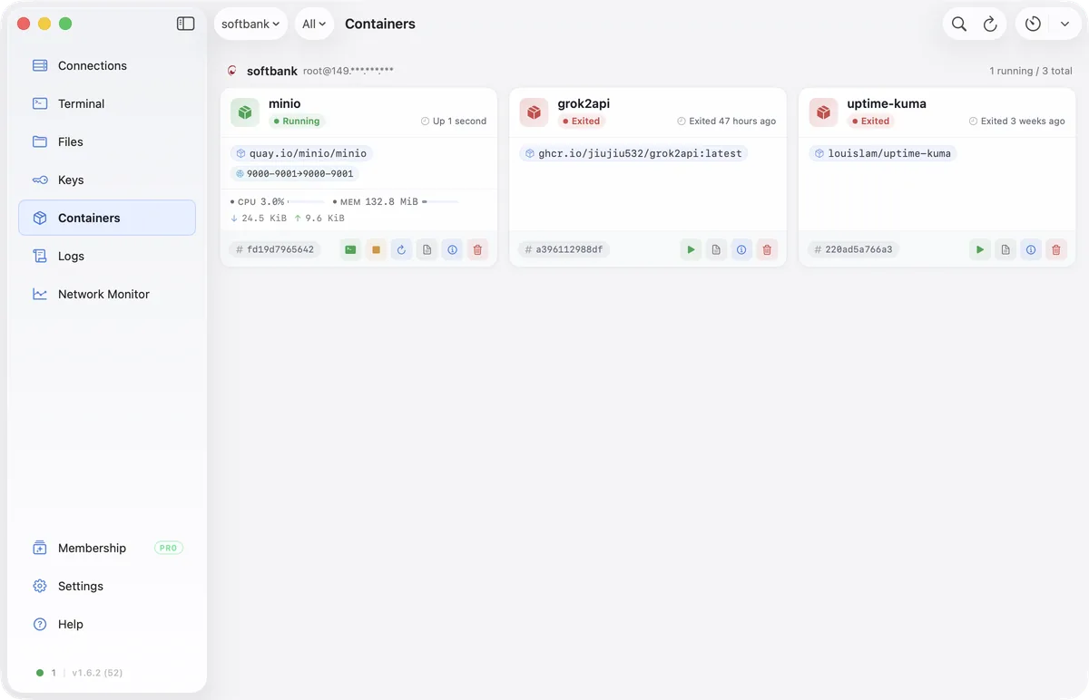1089x700 pixels.
Task: Click image tag ghcr.io/jiujiu532/grok2api:latest
Action: (x=633, y=153)
